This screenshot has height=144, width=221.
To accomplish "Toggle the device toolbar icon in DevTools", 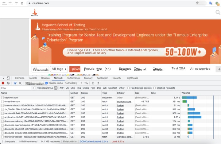I will 8,78.
